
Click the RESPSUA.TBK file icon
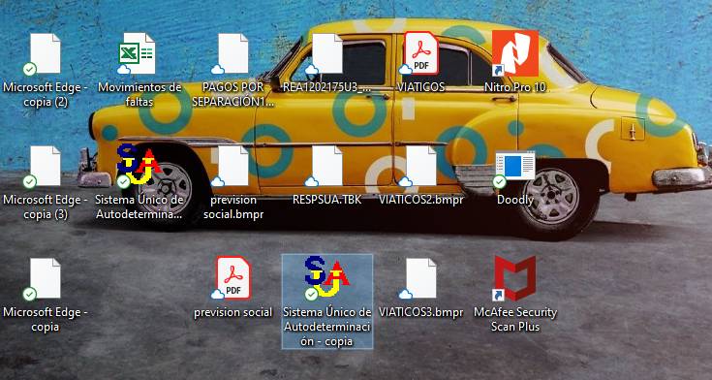[326, 167]
